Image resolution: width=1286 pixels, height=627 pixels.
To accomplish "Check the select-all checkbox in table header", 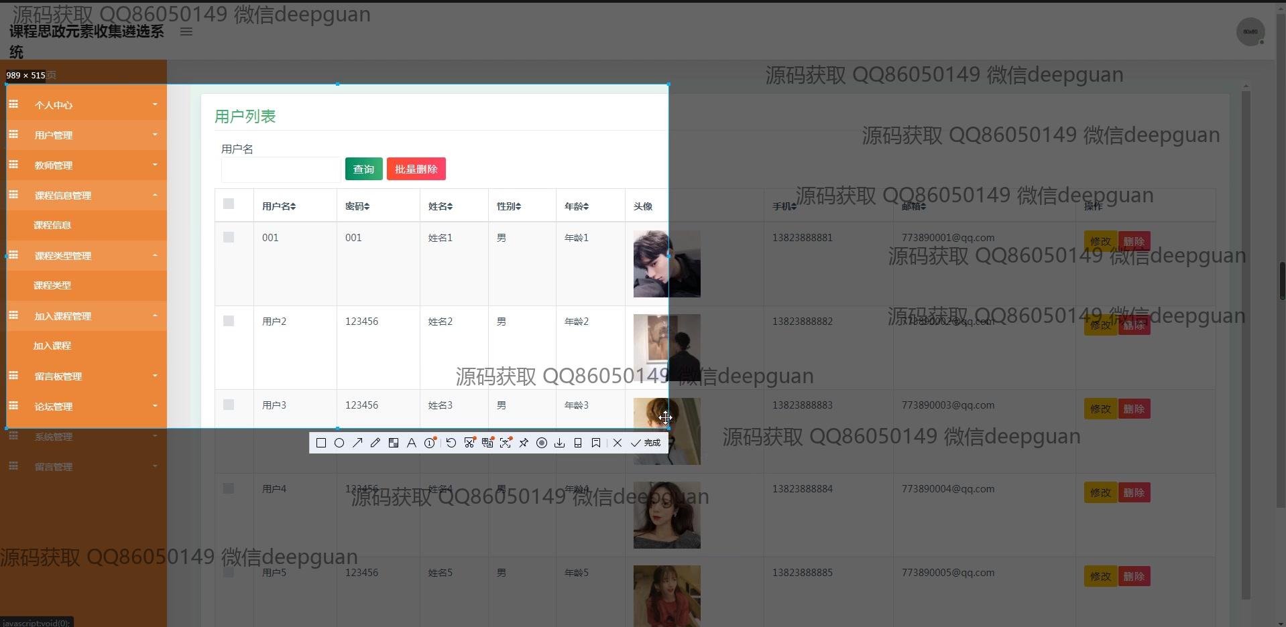I will coord(229,204).
